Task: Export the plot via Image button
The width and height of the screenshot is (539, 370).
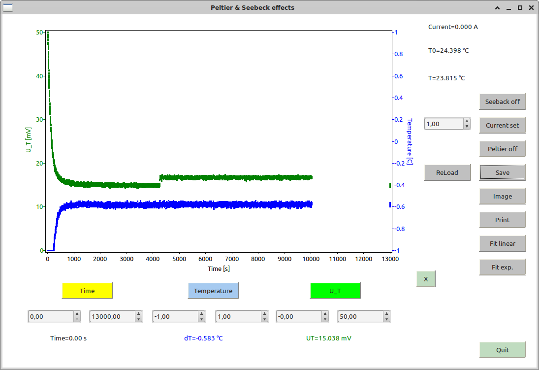Action: click(x=502, y=196)
